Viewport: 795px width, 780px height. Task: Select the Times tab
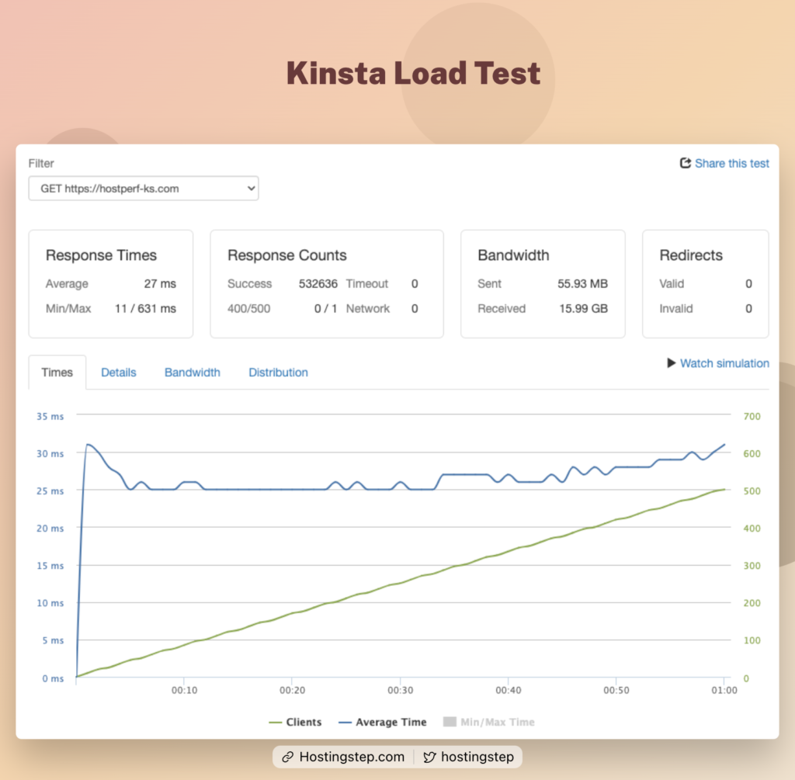pyautogui.click(x=57, y=373)
